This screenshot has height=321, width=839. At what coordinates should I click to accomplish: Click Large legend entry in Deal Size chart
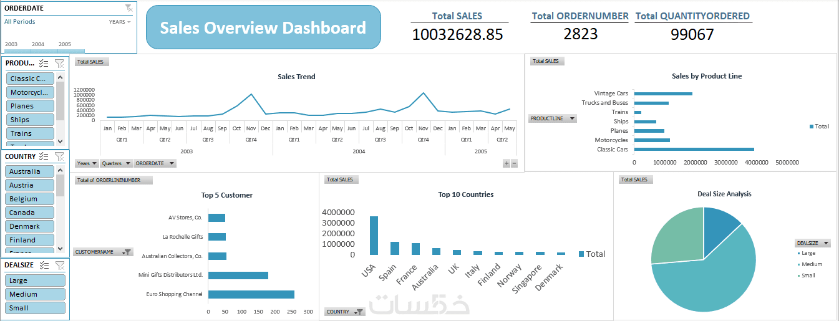point(807,253)
